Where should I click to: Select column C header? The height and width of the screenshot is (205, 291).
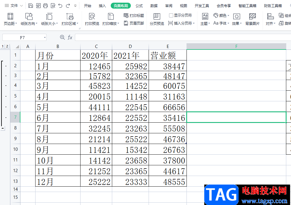[x=96, y=47]
